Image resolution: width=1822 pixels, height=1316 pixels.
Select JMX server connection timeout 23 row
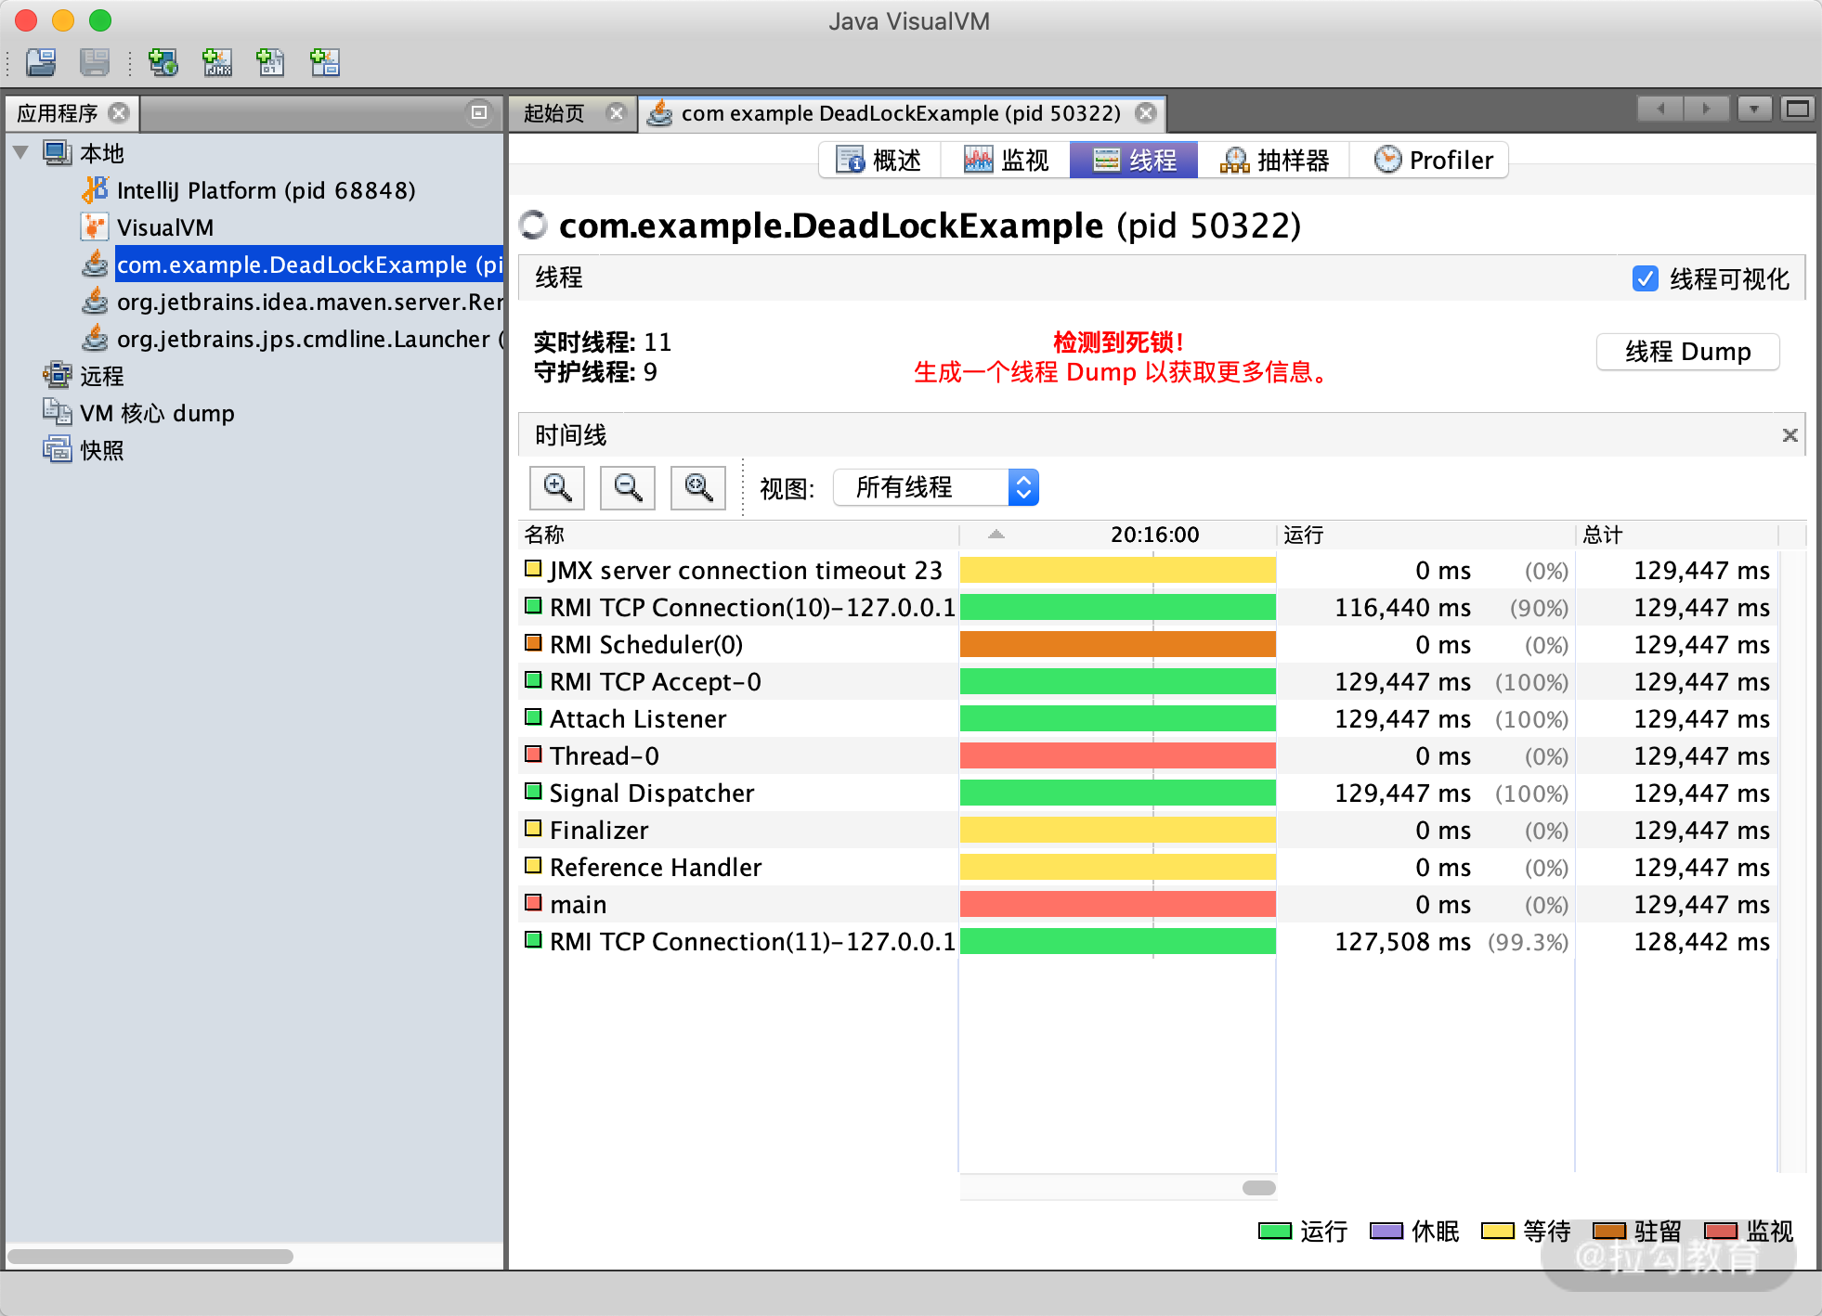click(1148, 570)
